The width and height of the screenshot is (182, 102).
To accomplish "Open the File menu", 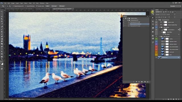I will [5, 3].
